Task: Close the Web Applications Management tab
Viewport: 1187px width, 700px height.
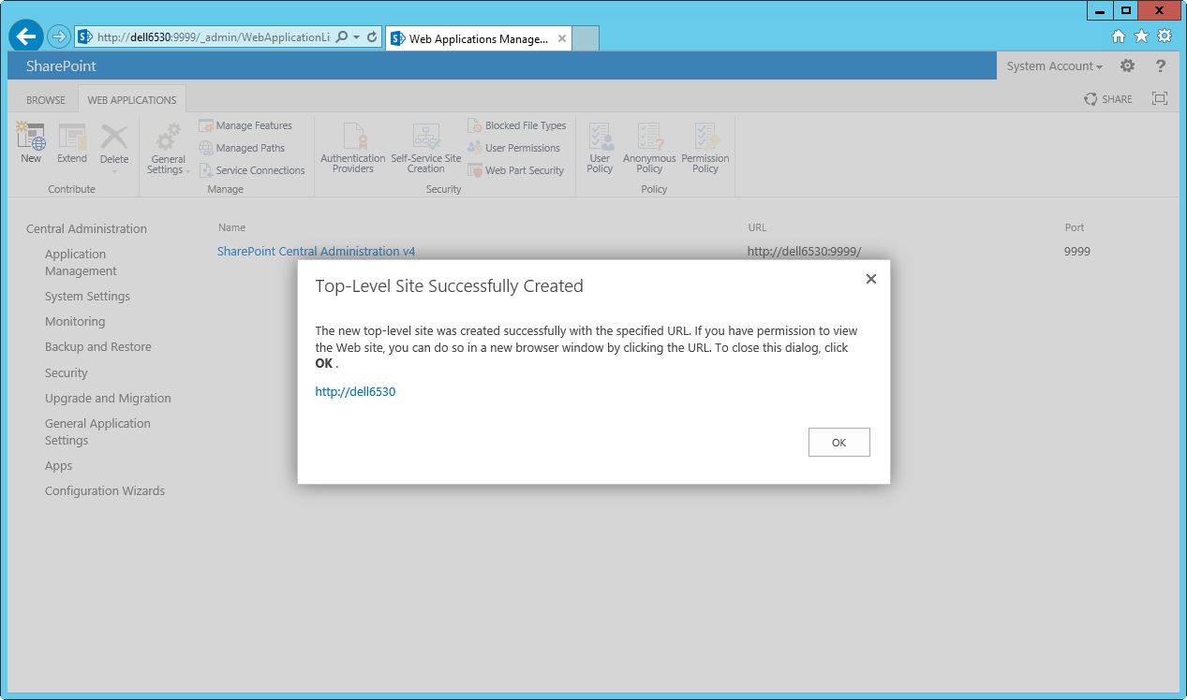Action: pyautogui.click(x=562, y=38)
